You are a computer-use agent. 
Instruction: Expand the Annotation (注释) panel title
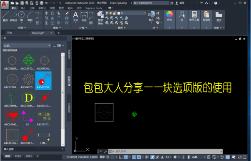coord(83,28)
